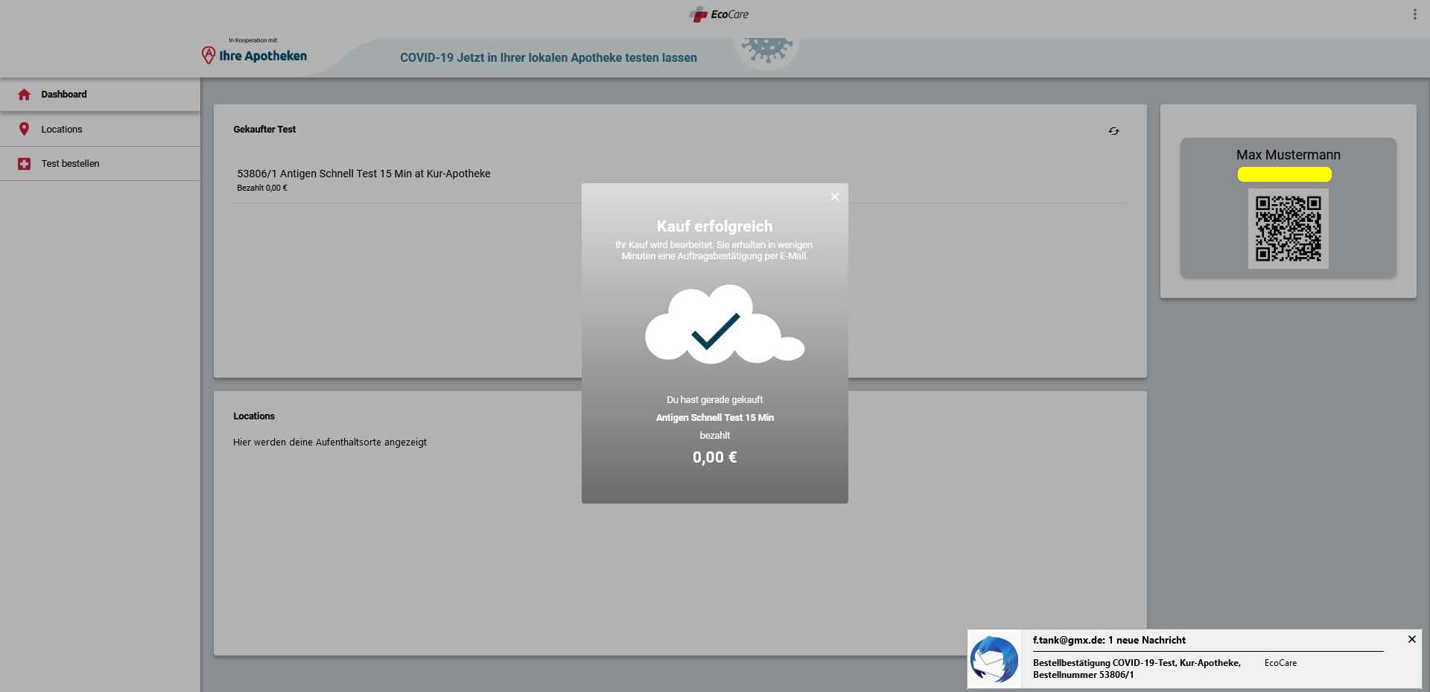Select Test bestellen in the sidebar

(70, 164)
